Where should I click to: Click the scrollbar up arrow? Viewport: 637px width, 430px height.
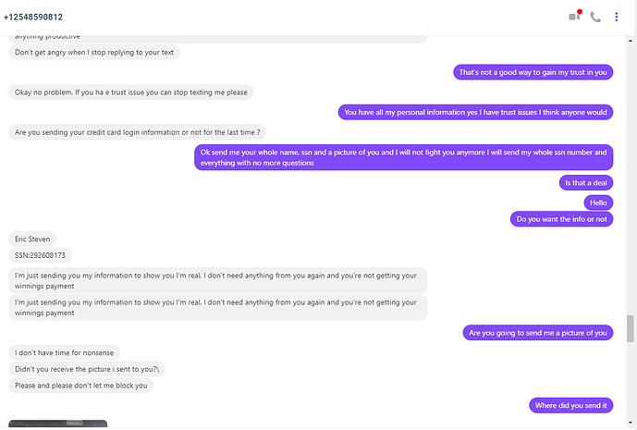[x=631, y=41]
